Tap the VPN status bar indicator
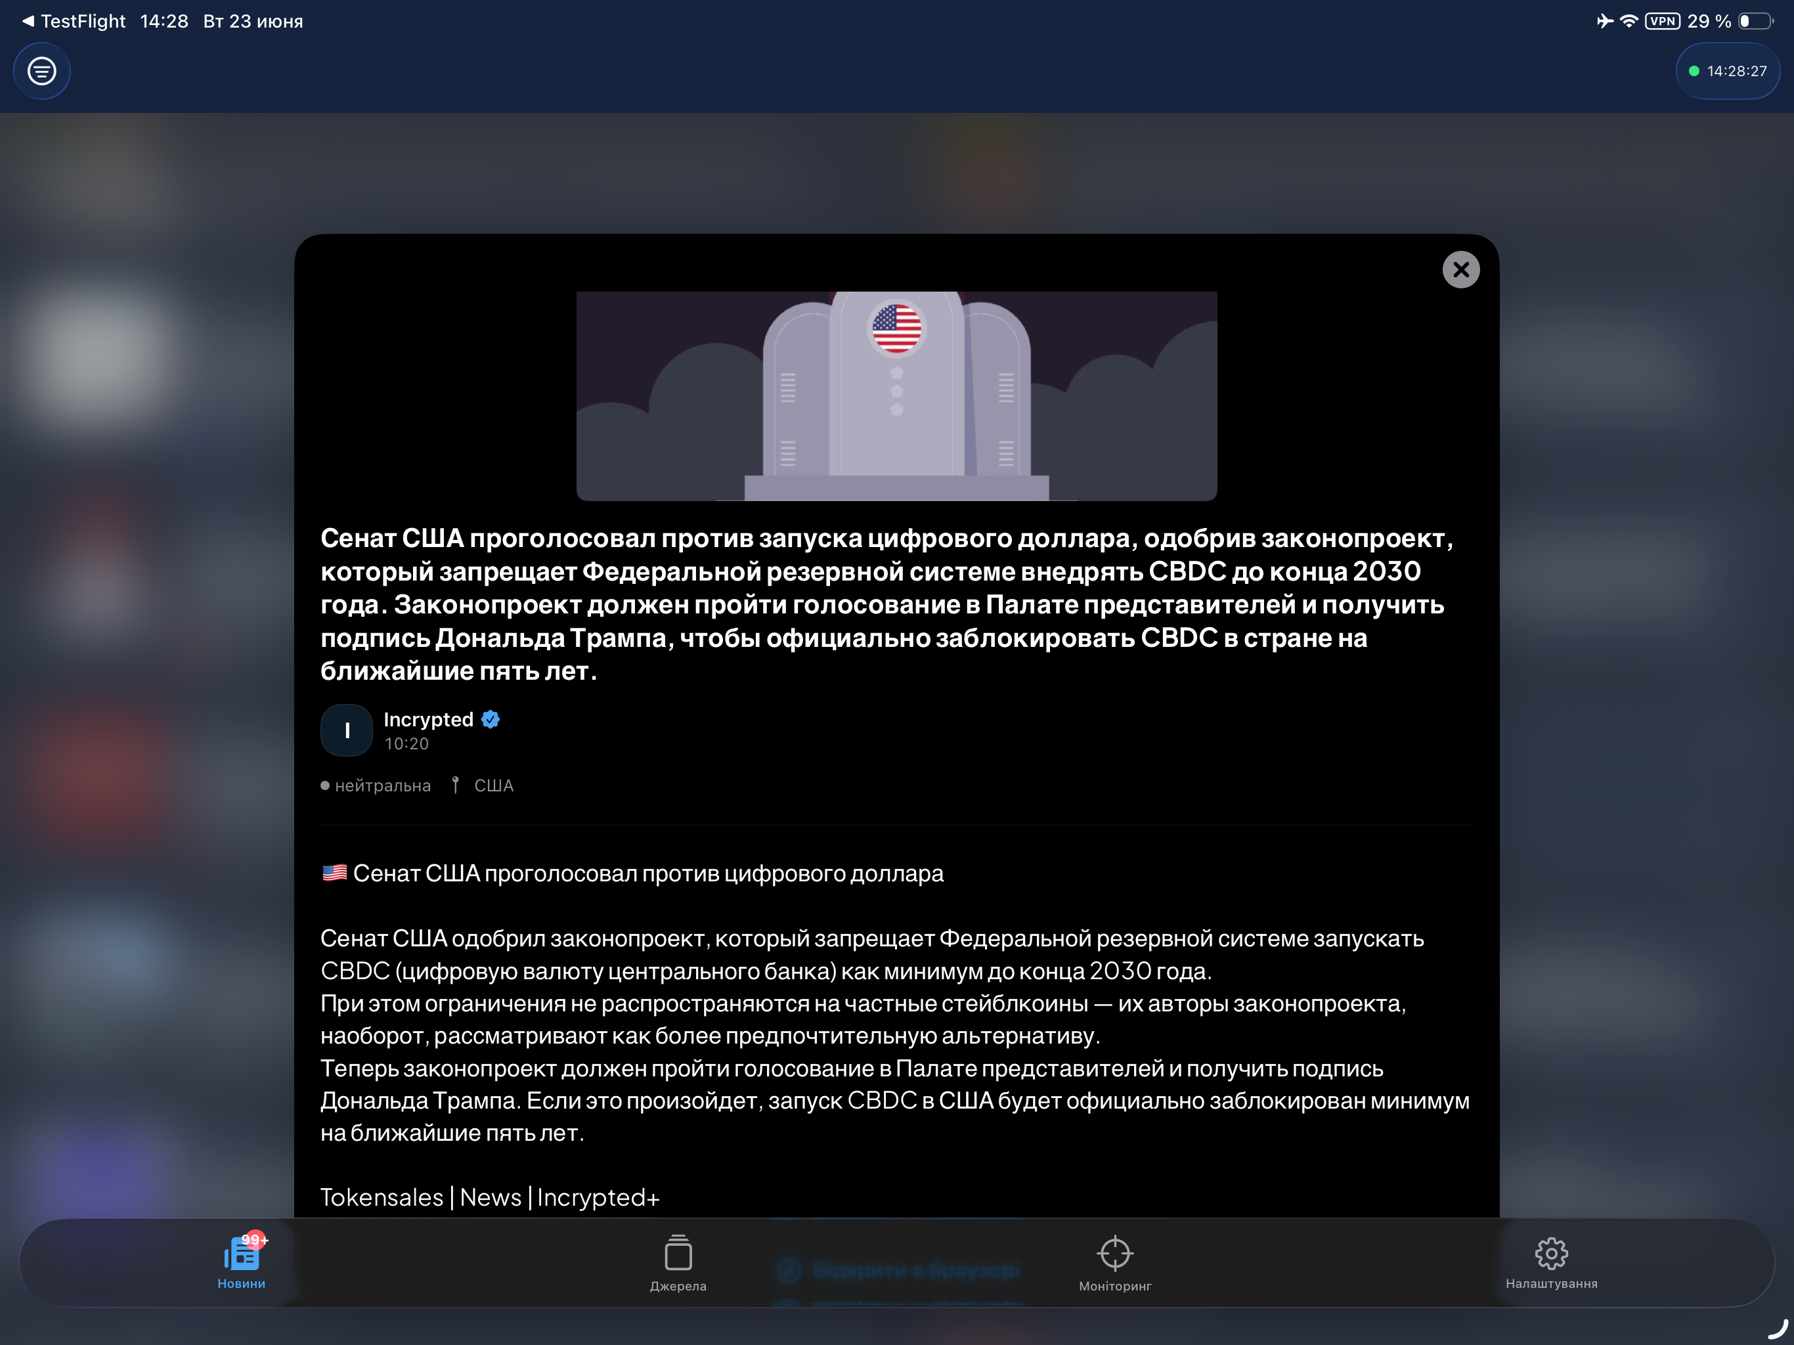 (1663, 21)
